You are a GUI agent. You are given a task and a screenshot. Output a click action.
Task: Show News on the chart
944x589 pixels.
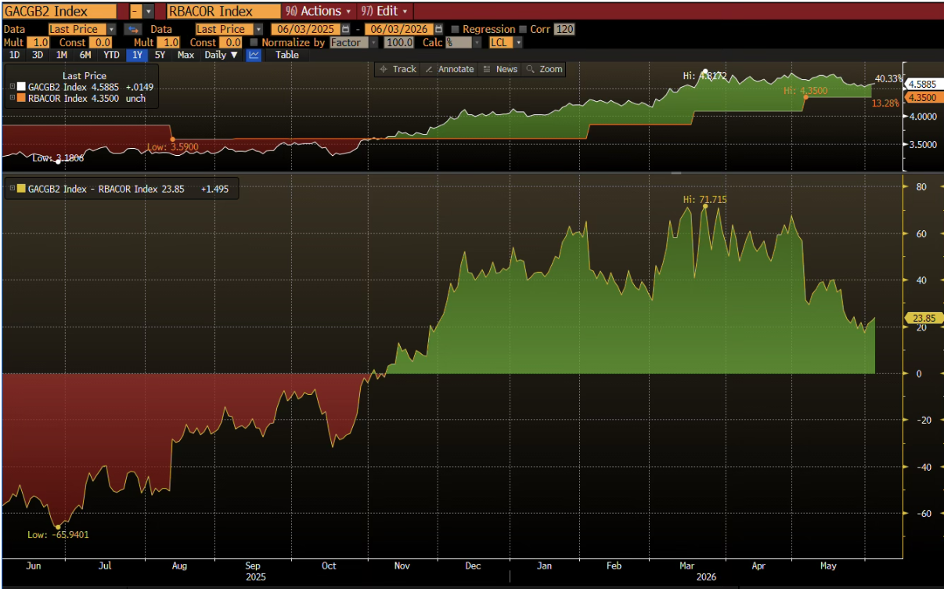tap(500, 69)
